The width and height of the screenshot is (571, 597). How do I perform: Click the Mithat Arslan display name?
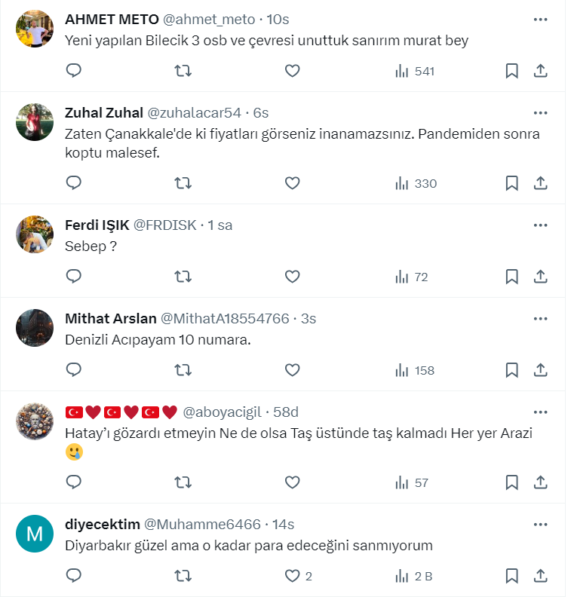tap(109, 318)
